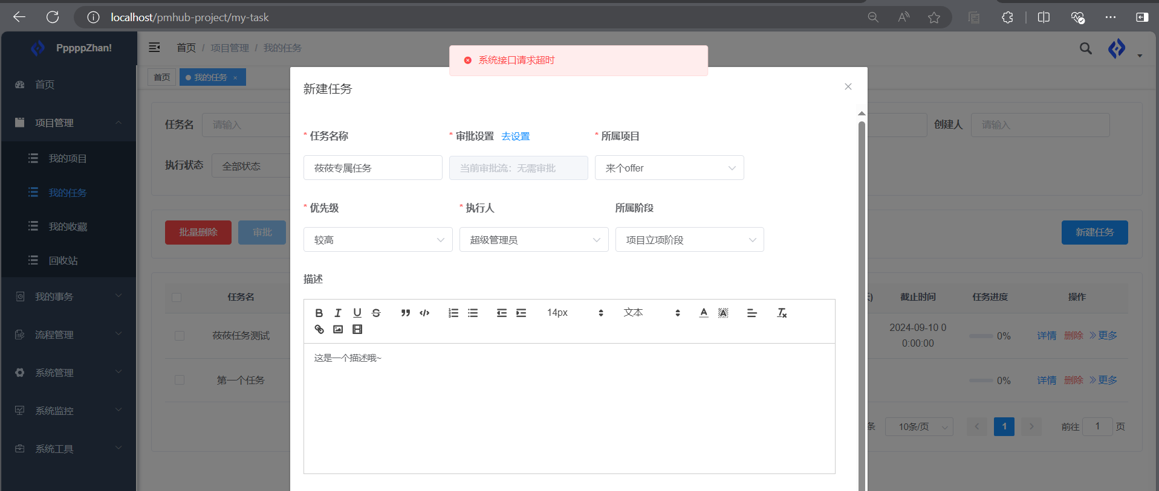This screenshot has width=1159, height=491.
Task: Insert a blockquote in the description
Action: coord(406,313)
